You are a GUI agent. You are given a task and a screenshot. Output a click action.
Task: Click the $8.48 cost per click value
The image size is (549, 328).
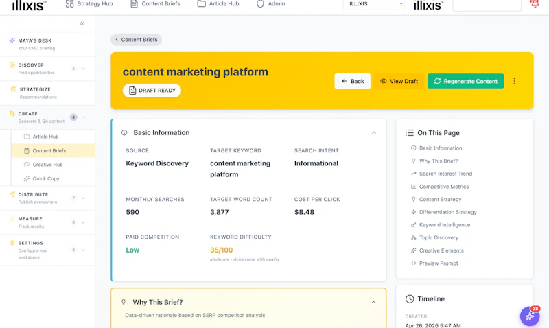point(304,212)
